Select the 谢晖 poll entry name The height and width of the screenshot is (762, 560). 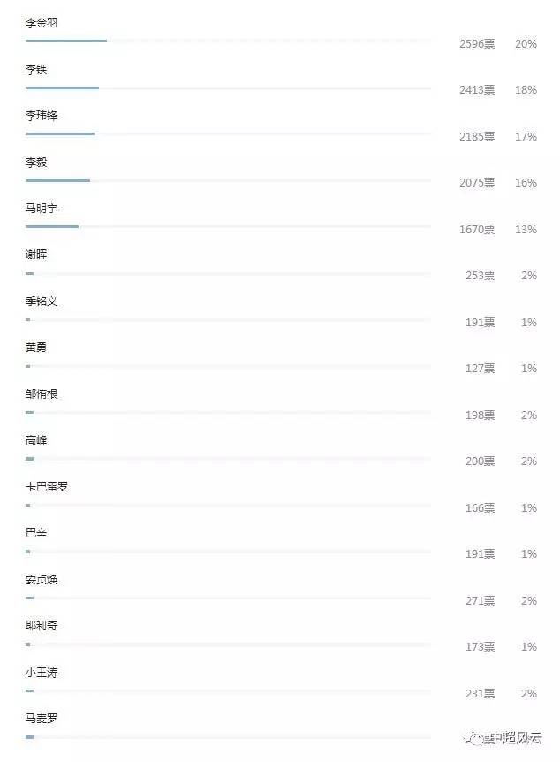tap(36, 255)
